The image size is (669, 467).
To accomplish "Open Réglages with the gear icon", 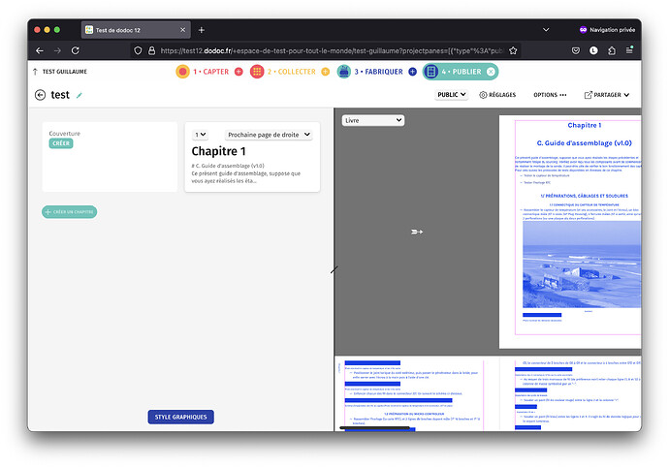I will click(x=496, y=95).
